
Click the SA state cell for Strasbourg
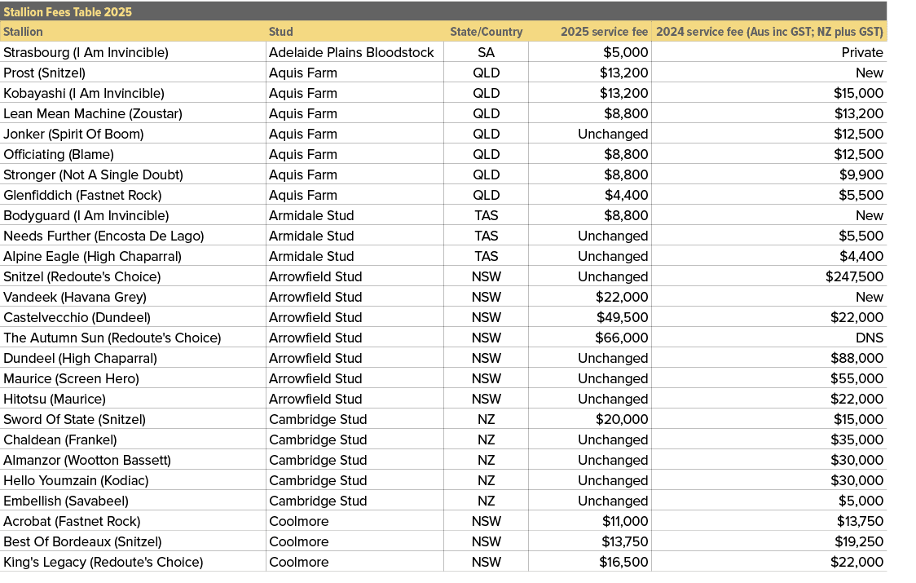pyautogui.click(x=486, y=52)
